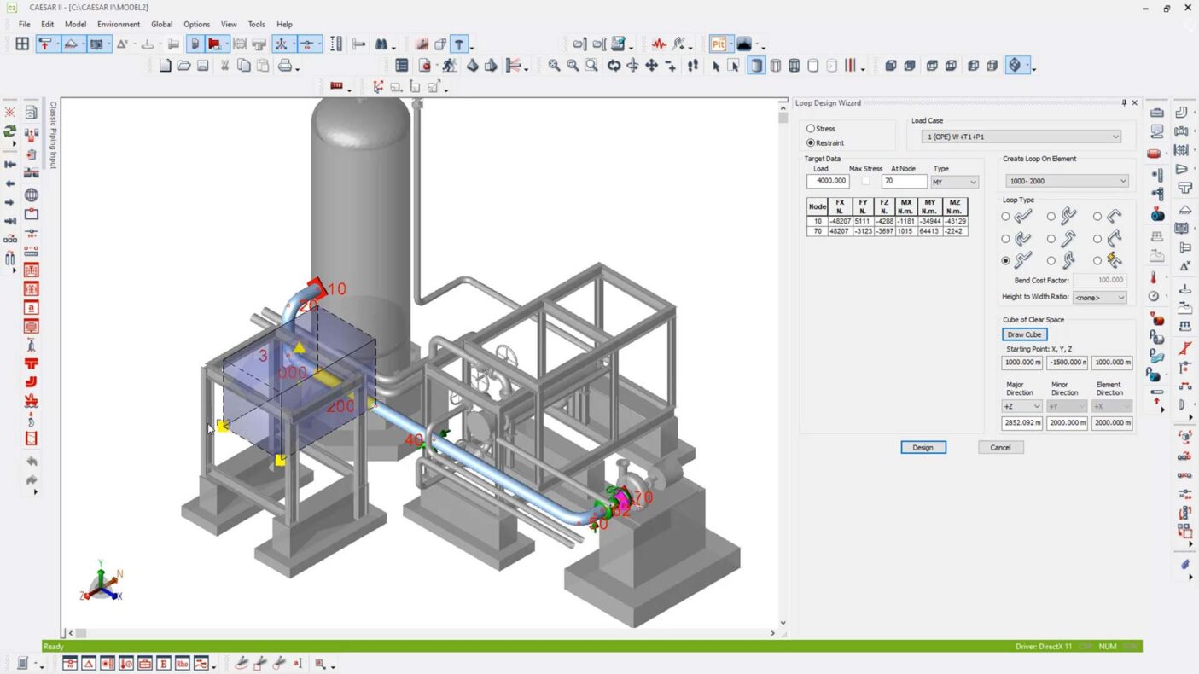Open the Height to Width Ratio dropdown
Screen dimensions: 1199x674
(1099, 298)
